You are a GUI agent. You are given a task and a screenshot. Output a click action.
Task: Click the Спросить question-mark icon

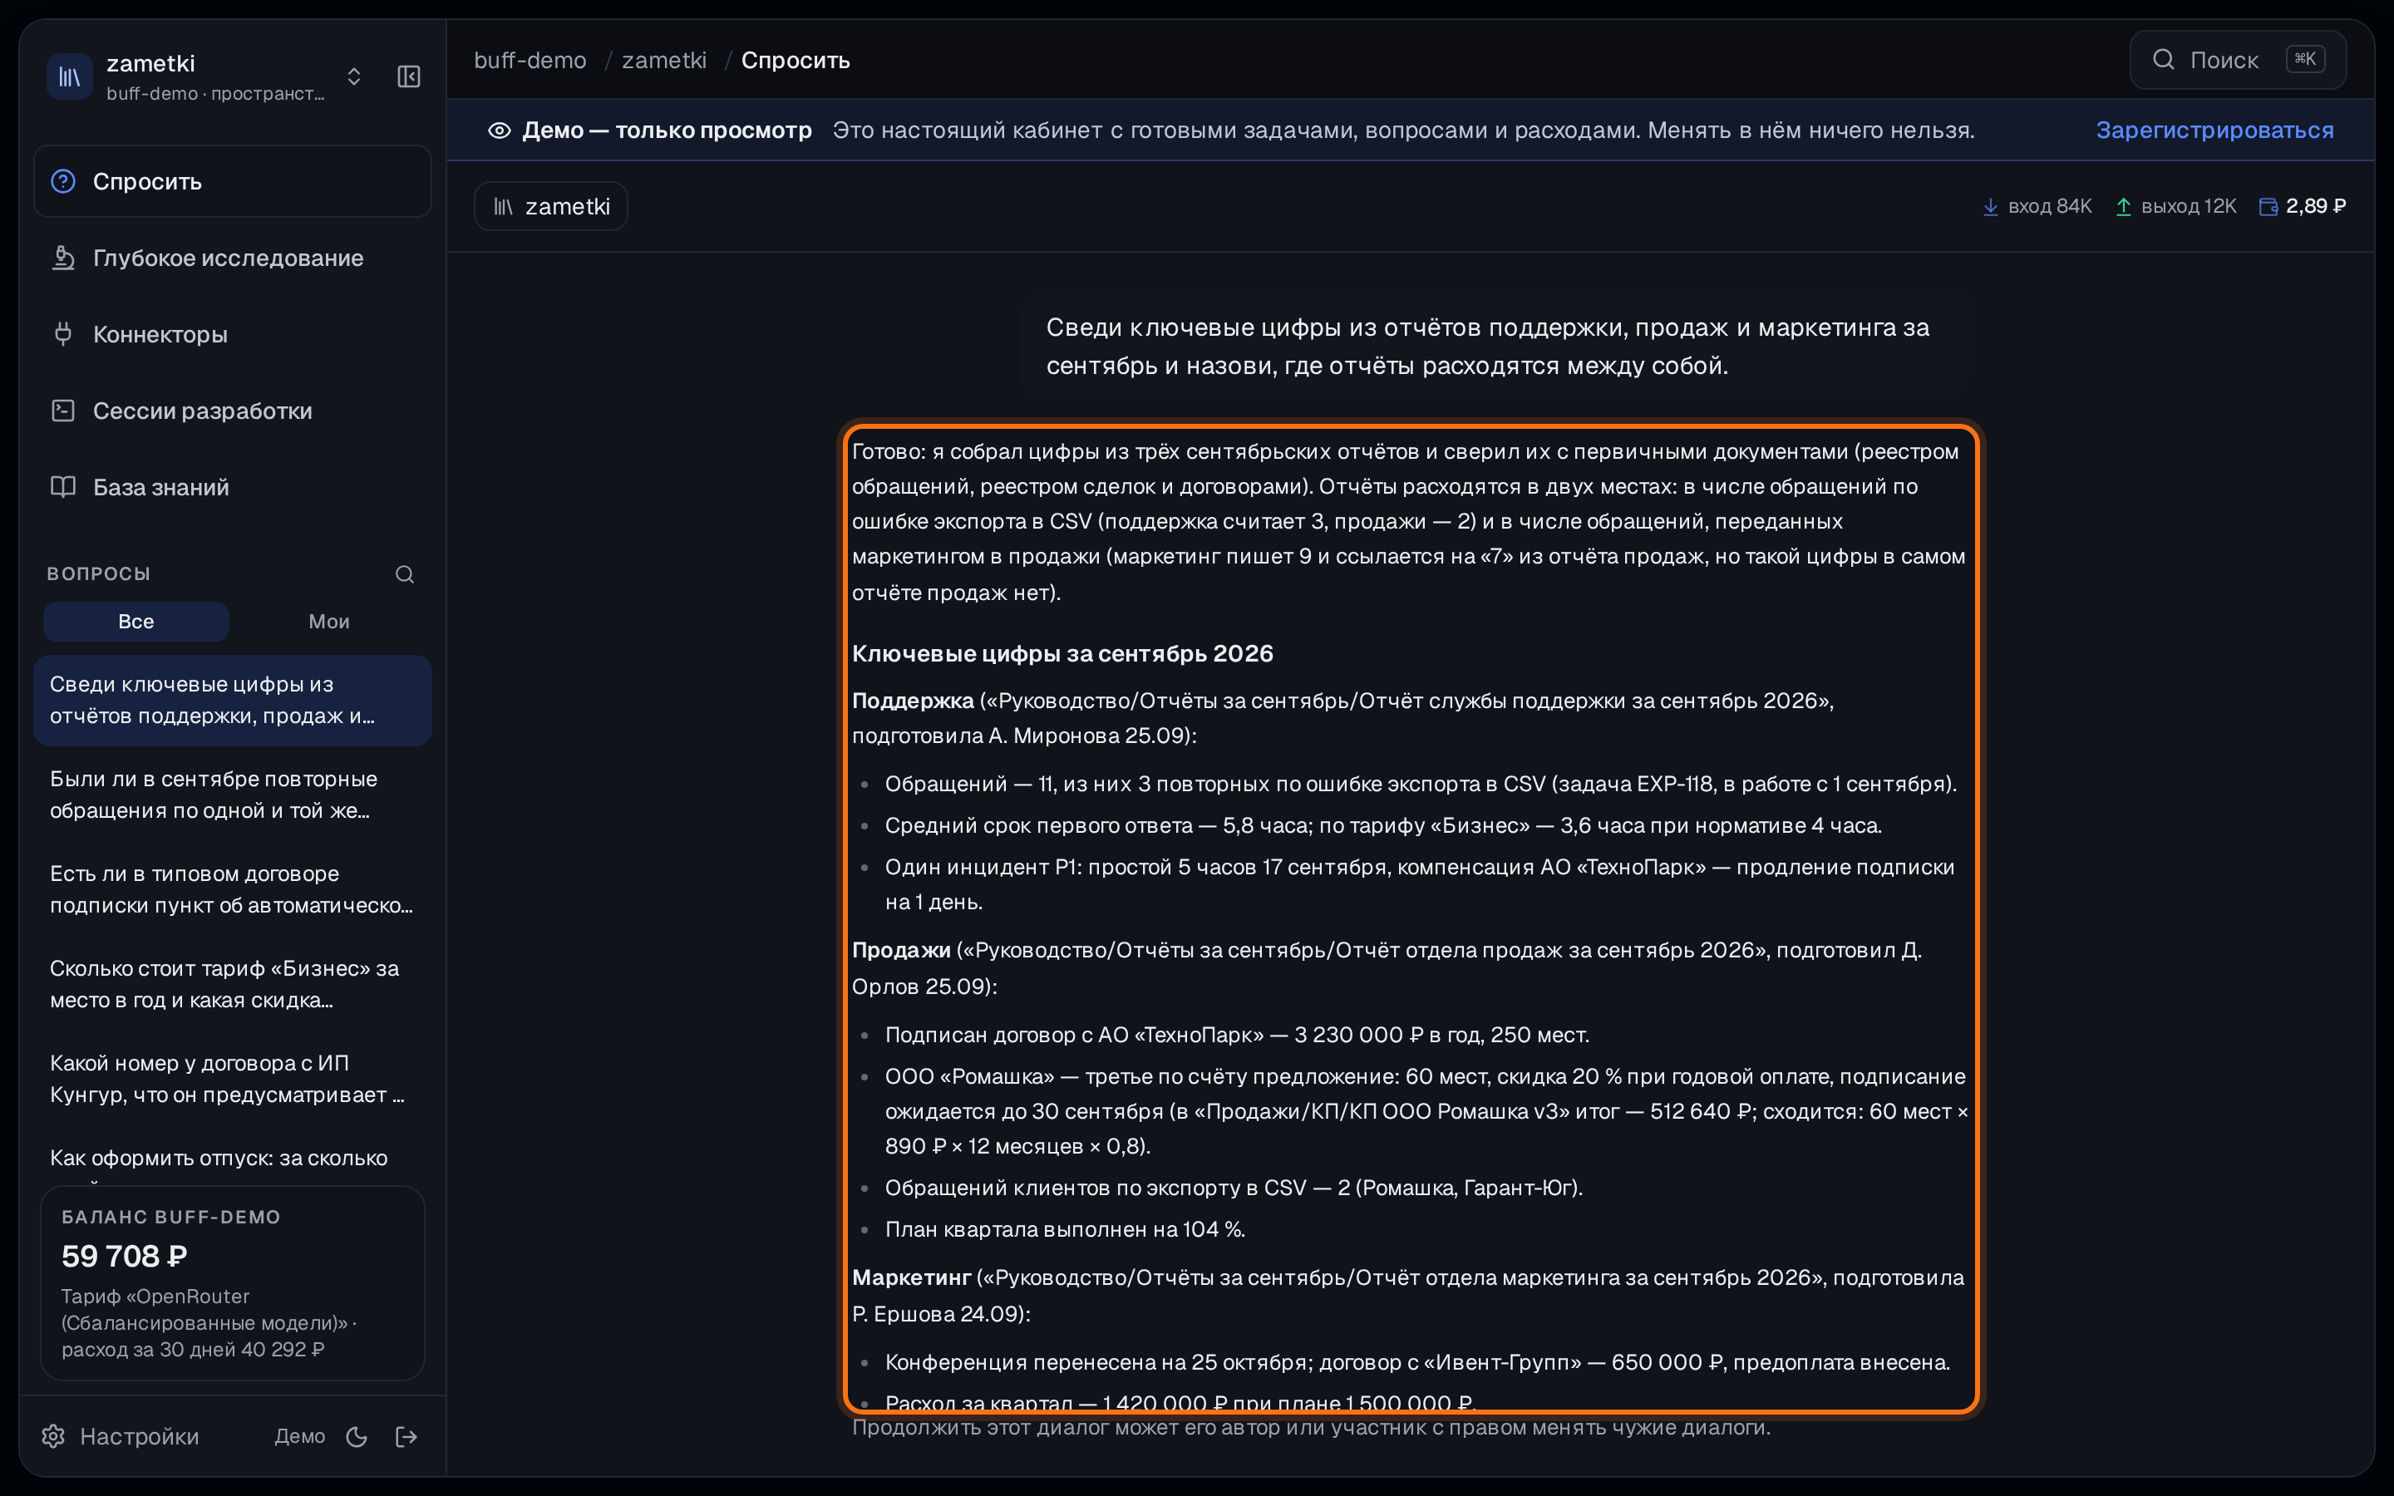point(63,181)
